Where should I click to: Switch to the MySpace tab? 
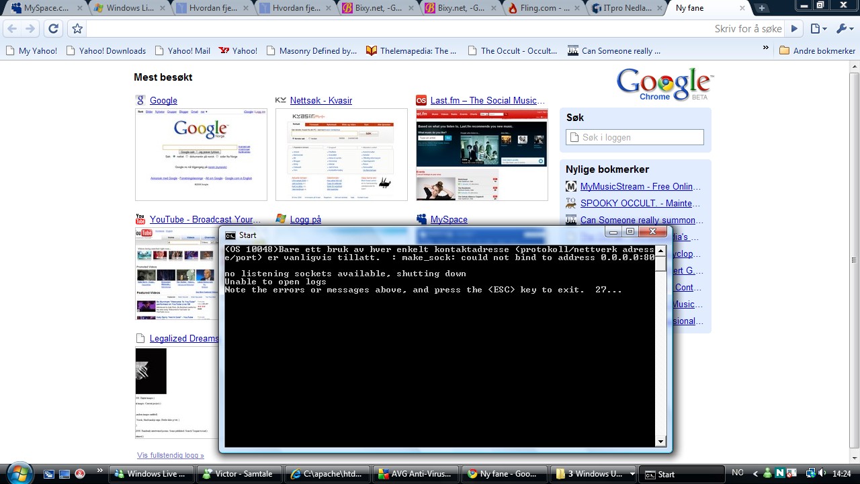point(46,9)
